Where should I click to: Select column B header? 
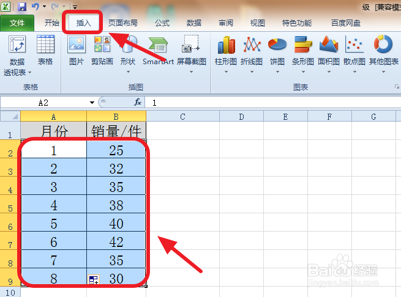point(116,117)
